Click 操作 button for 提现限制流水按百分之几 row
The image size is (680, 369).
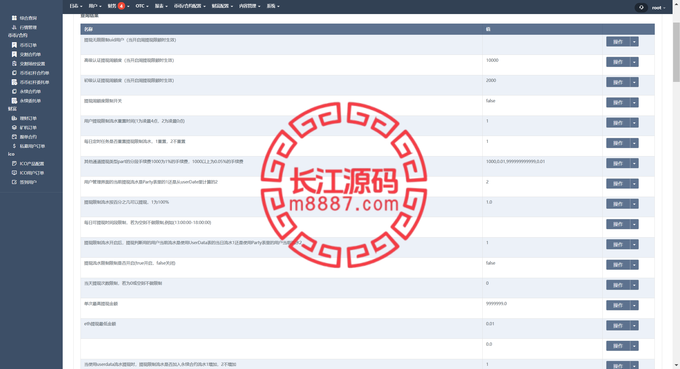pos(618,204)
